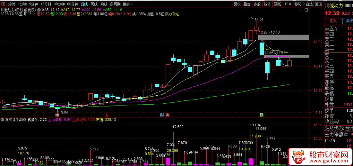Click the green 跌 event marker
The width and height of the screenshot is (353, 166).
pos(261,115)
